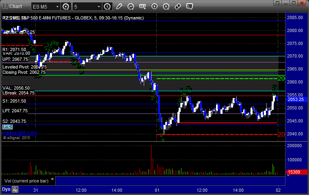
Task: Open the circled A alerts menu
Action: pyautogui.click(x=166, y=6)
